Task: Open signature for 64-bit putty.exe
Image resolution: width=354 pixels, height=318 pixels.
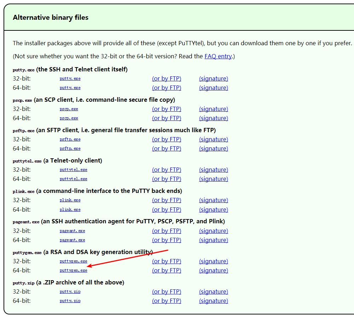Action: pyautogui.click(x=213, y=88)
